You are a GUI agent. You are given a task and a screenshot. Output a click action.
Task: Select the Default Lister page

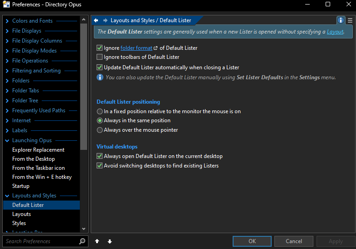pyautogui.click(x=42, y=205)
